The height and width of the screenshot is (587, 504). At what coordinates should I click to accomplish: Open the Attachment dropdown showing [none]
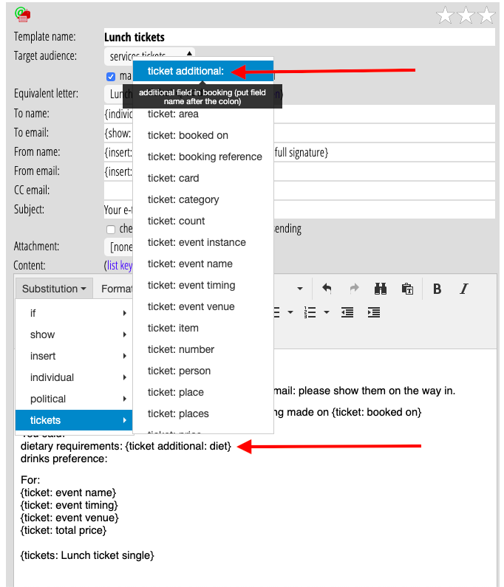[118, 247]
